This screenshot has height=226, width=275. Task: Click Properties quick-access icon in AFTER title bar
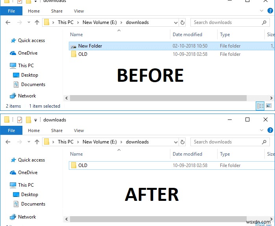point(20,120)
